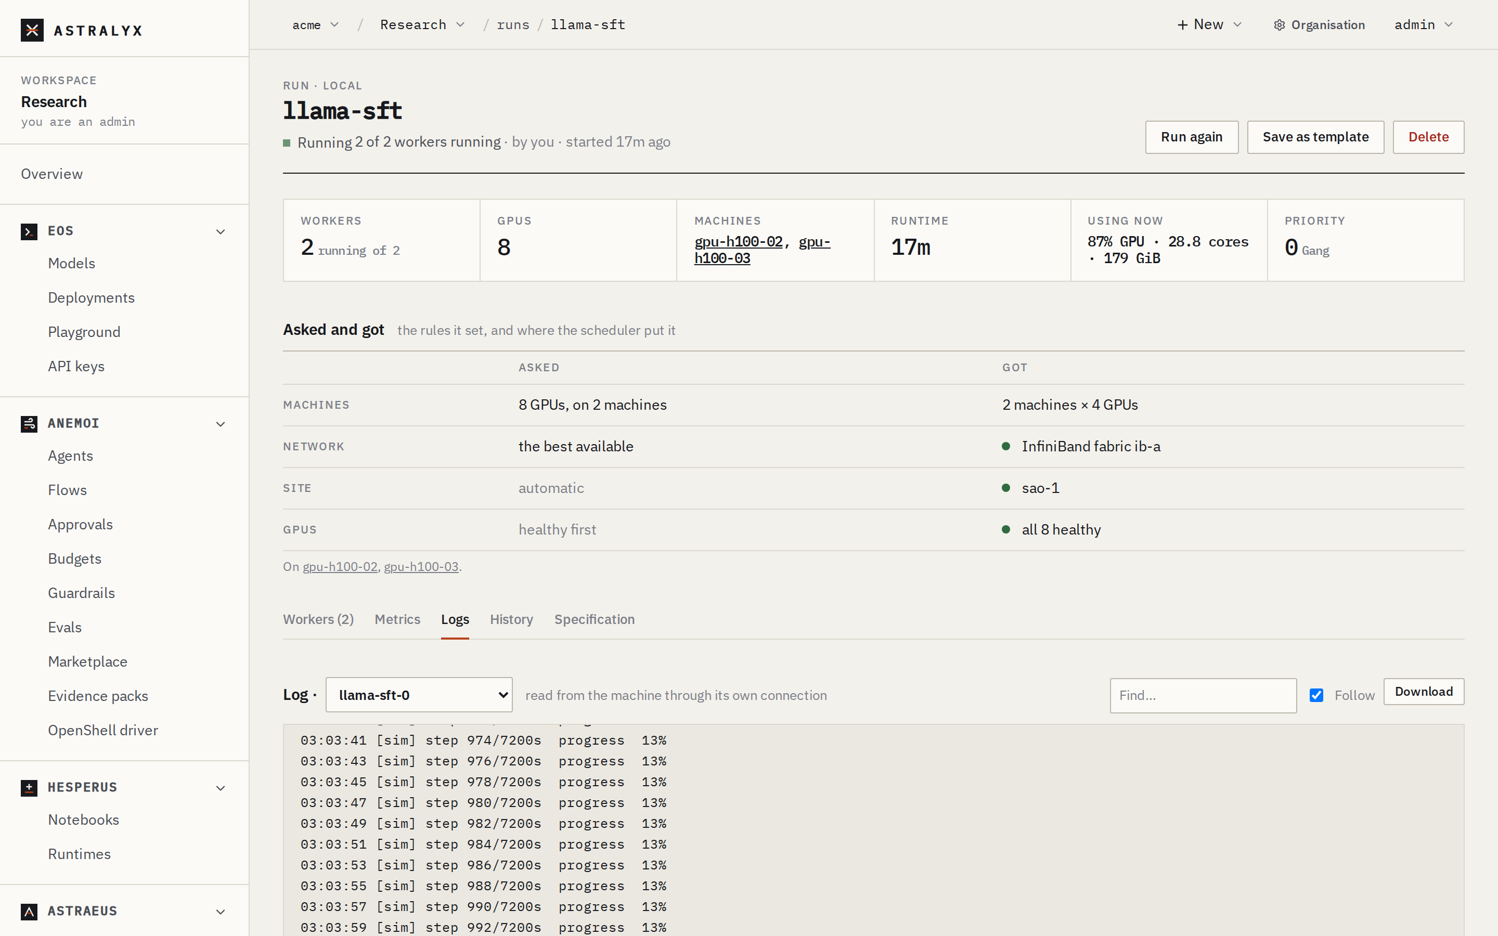The height and width of the screenshot is (936, 1498).
Task: Click the Astralyx logo icon
Action: (x=32, y=30)
